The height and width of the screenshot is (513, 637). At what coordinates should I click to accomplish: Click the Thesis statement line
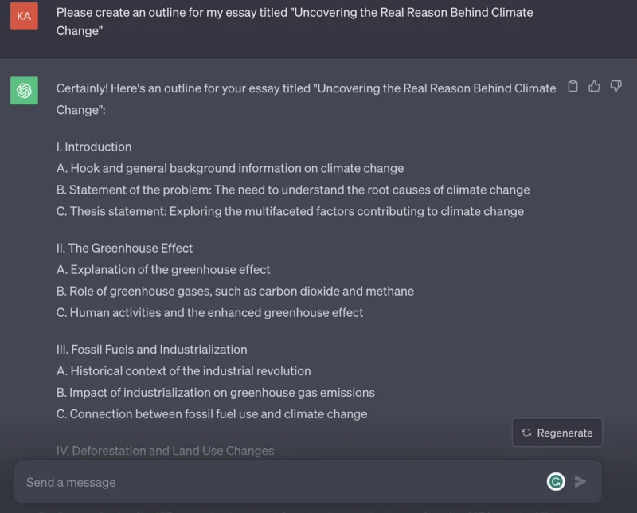pos(290,211)
